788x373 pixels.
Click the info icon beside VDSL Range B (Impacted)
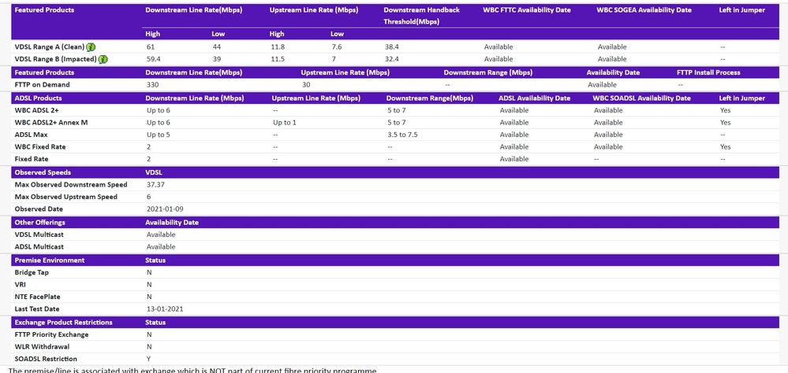click(103, 59)
